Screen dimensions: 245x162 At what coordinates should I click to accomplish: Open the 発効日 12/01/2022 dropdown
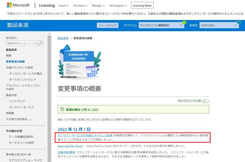point(219,25)
